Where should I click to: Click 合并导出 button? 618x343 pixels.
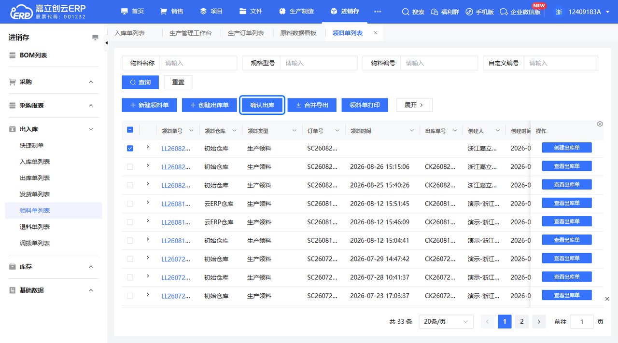[312, 105]
